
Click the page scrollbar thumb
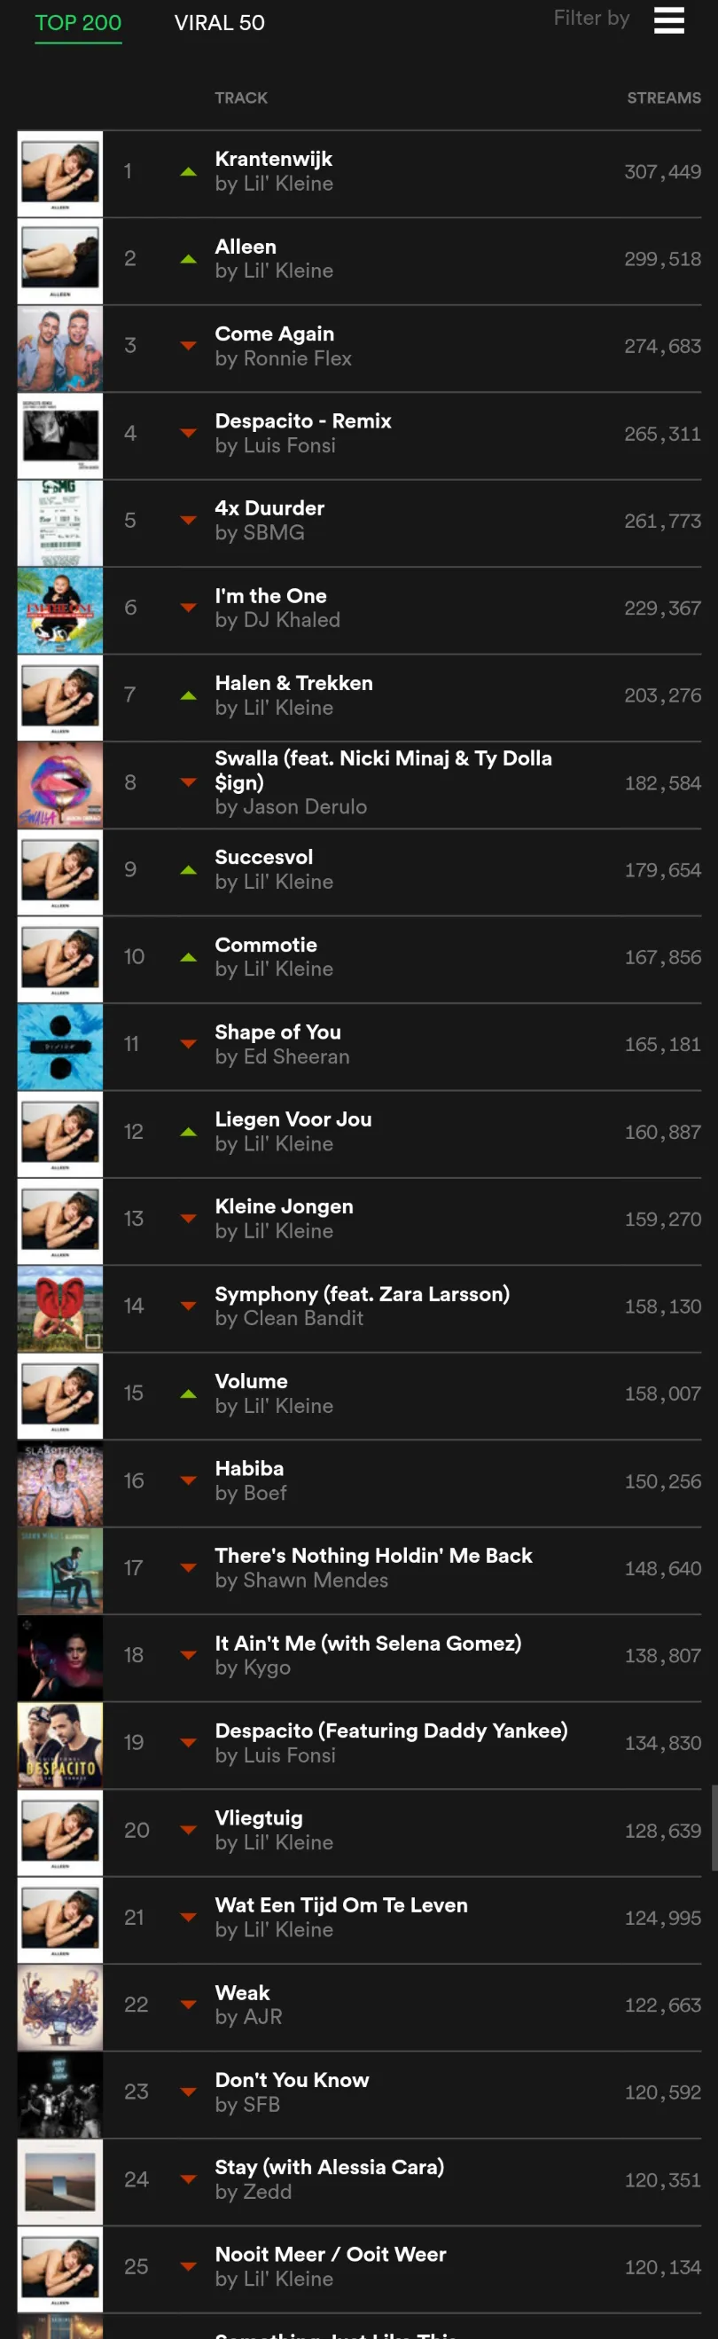coord(714,1828)
